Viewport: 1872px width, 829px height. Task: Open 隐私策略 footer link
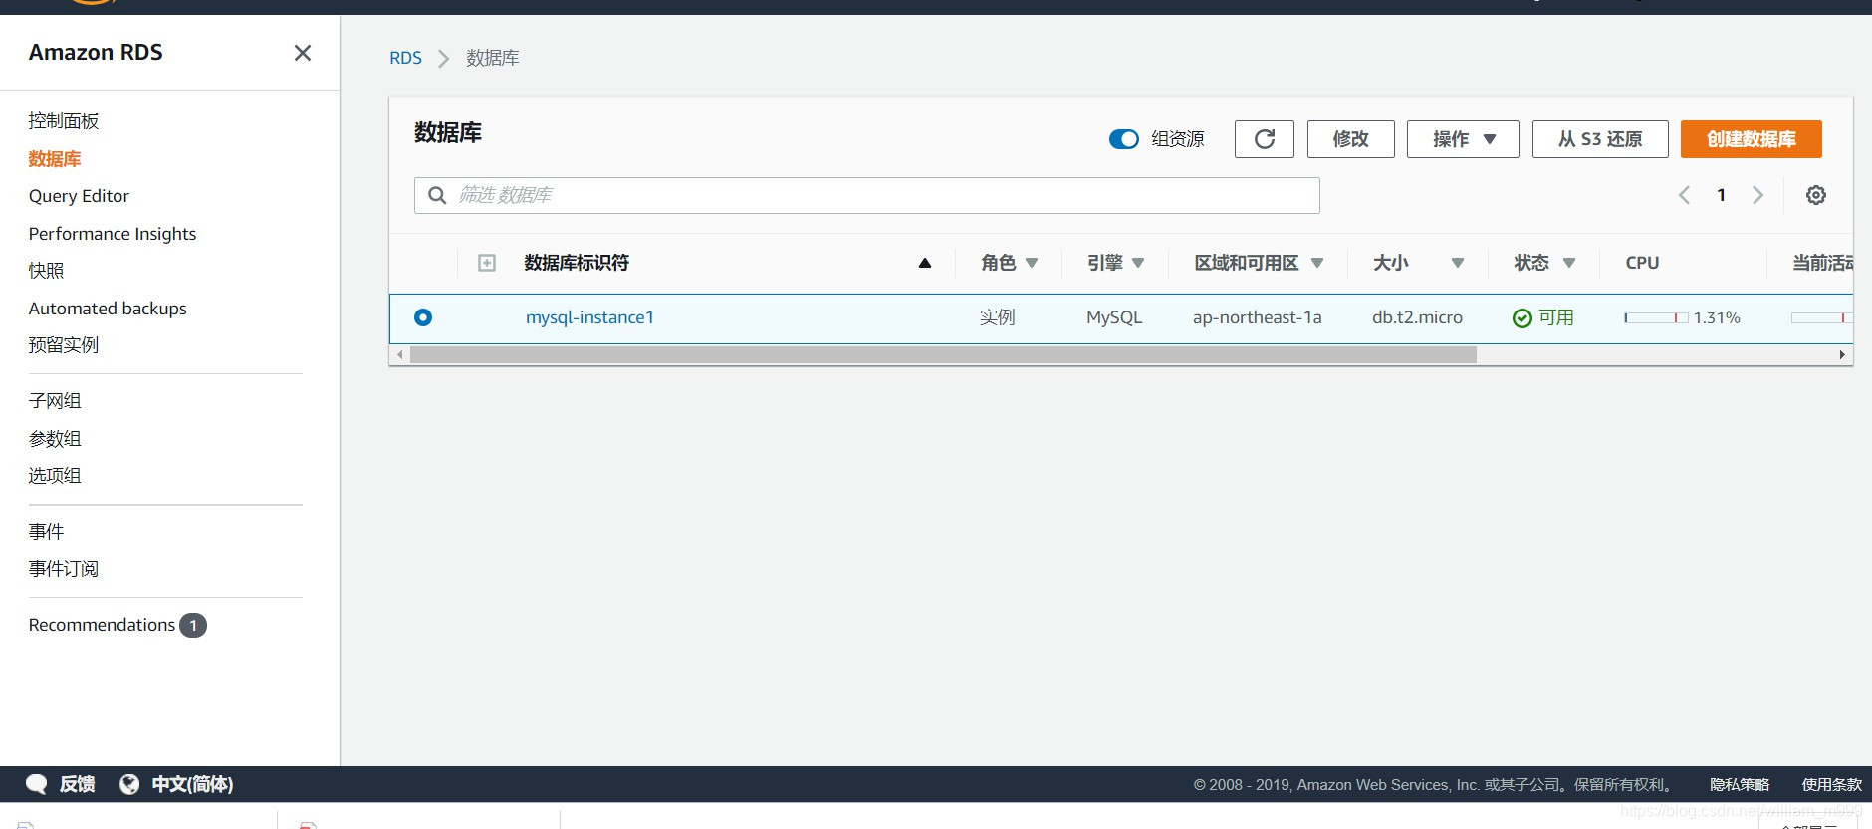tap(1740, 784)
